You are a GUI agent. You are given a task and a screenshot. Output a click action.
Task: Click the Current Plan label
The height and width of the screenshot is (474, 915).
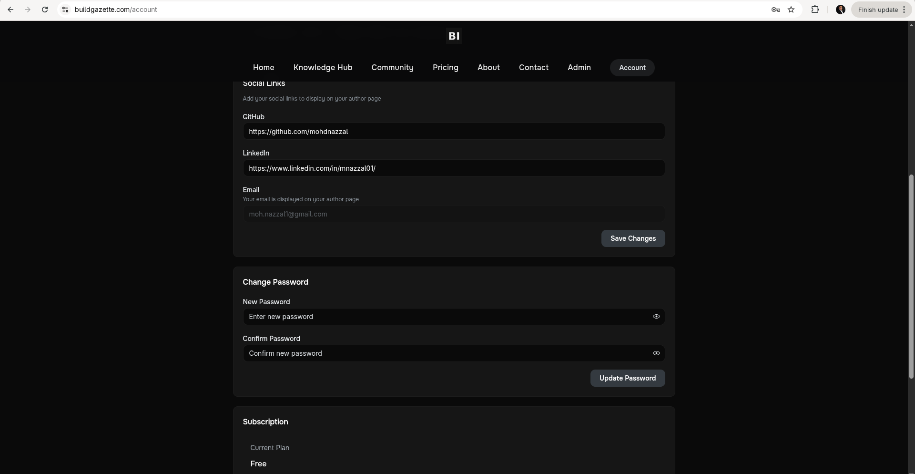point(270,448)
